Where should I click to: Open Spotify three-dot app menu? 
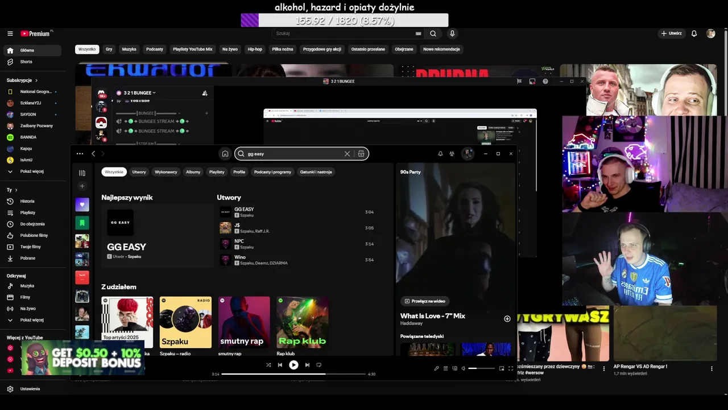(80, 154)
